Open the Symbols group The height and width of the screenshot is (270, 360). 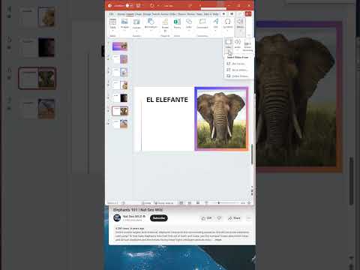[x=227, y=24]
